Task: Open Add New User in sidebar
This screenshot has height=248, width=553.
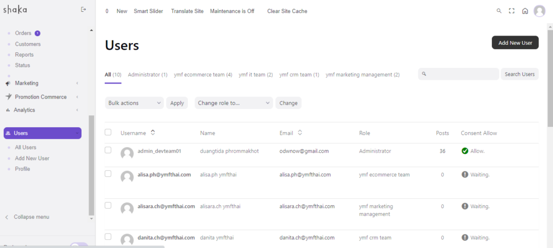Action: pyautogui.click(x=32, y=159)
